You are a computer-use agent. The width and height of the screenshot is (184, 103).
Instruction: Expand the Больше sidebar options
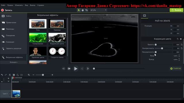[14, 62]
